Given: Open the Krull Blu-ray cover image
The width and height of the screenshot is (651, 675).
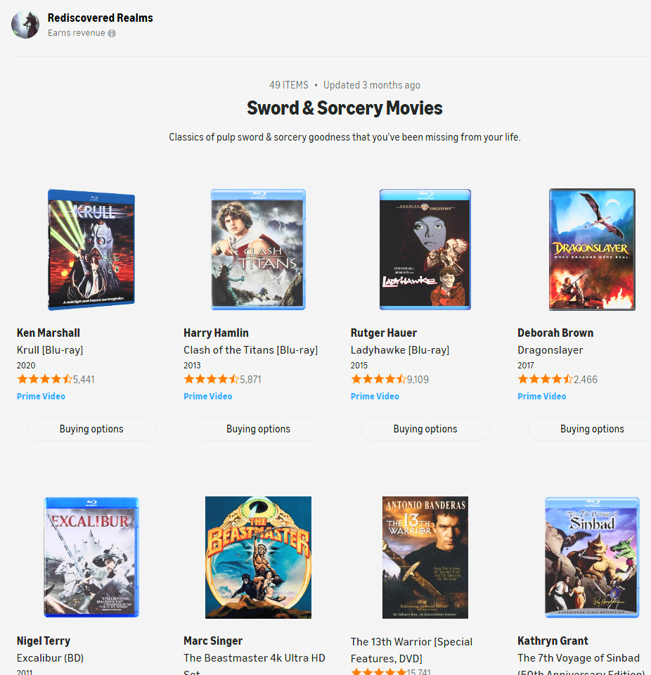Looking at the screenshot, I should [91, 250].
